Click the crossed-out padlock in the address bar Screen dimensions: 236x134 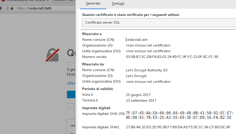point(12,8)
